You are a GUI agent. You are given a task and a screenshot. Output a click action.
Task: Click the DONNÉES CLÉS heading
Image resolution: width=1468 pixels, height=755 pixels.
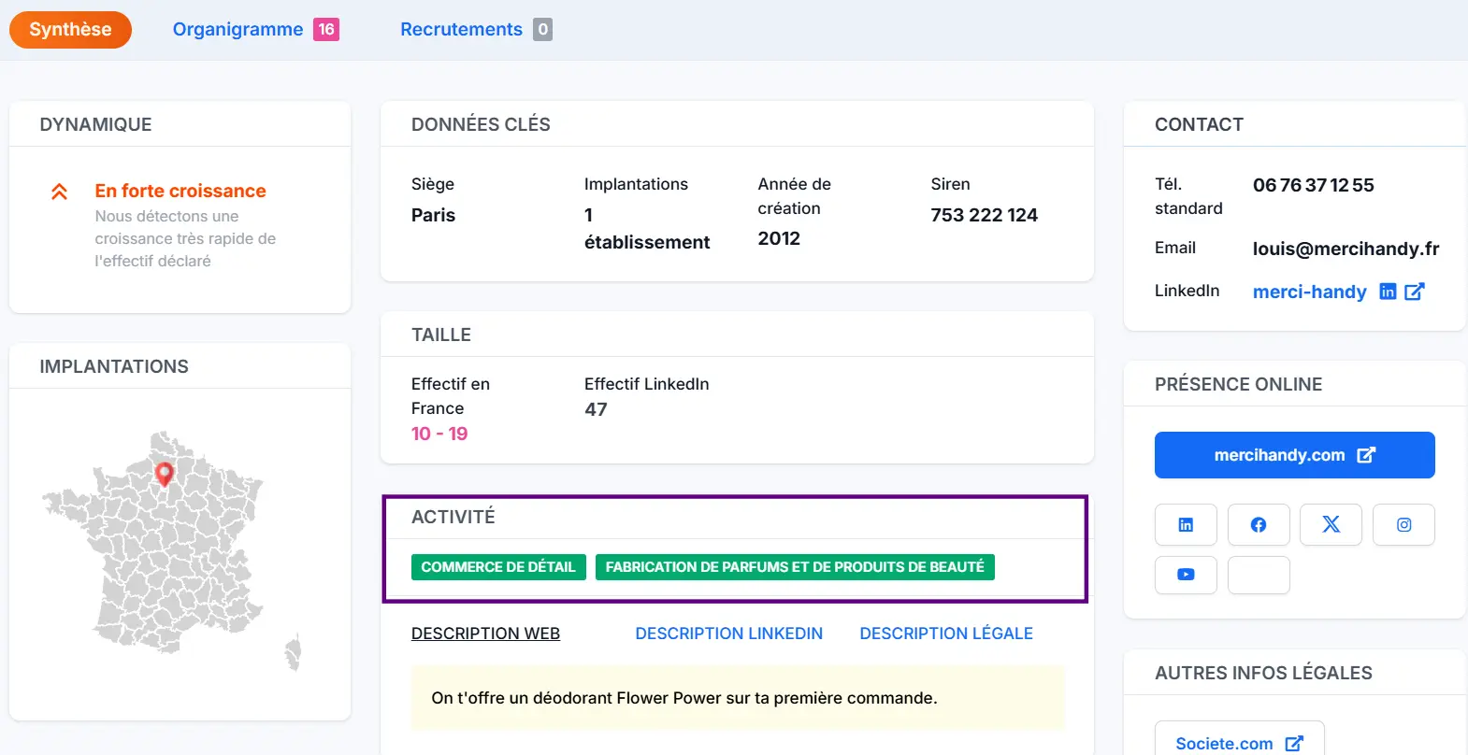pos(481,124)
